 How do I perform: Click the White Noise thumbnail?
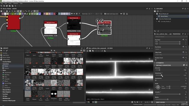point(60,94)
